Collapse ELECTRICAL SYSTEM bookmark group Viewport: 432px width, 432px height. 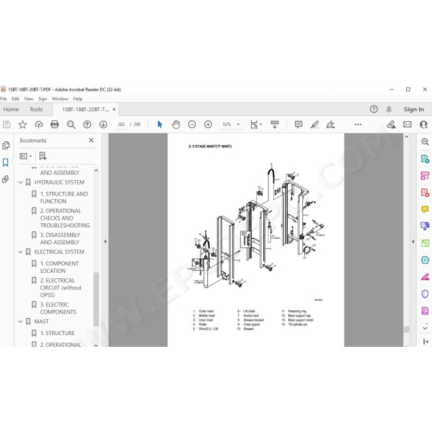(x=20, y=252)
